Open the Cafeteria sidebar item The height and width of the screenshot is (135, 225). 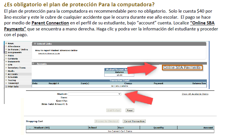(x=13, y=59)
